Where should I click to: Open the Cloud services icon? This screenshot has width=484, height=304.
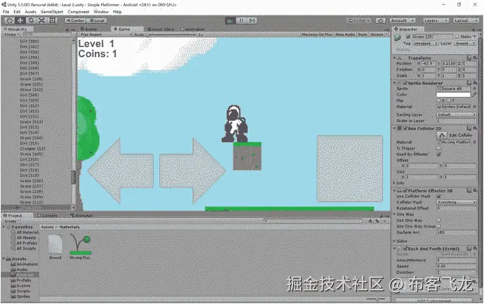coord(380,20)
